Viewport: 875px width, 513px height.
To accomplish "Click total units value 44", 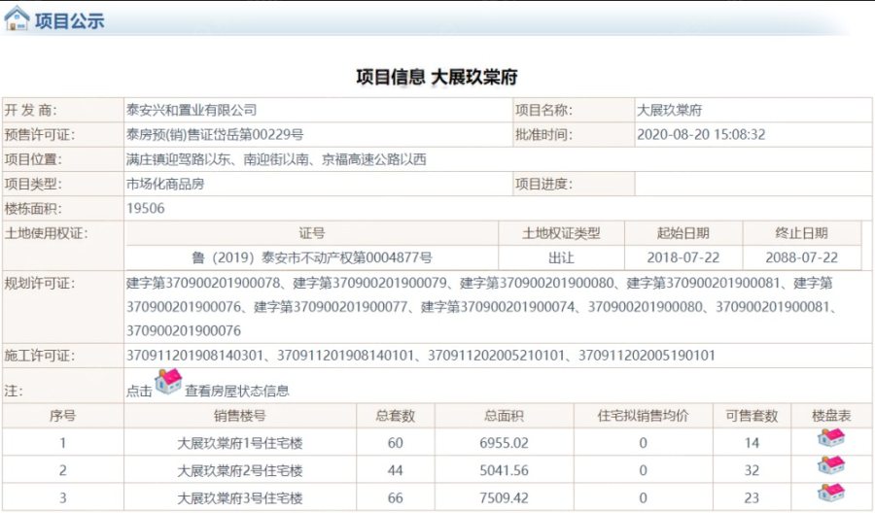I will (395, 470).
